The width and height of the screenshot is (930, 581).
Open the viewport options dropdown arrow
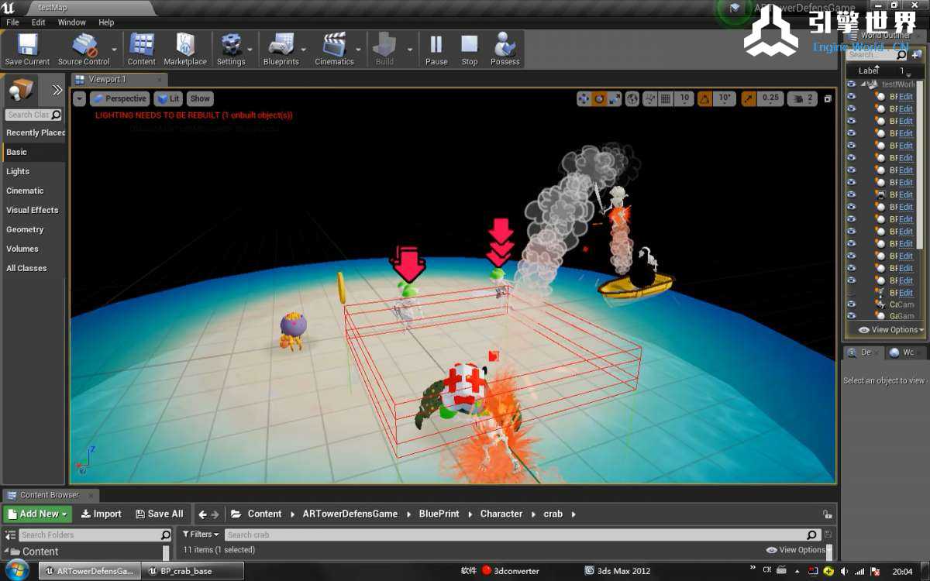[79, 98]
